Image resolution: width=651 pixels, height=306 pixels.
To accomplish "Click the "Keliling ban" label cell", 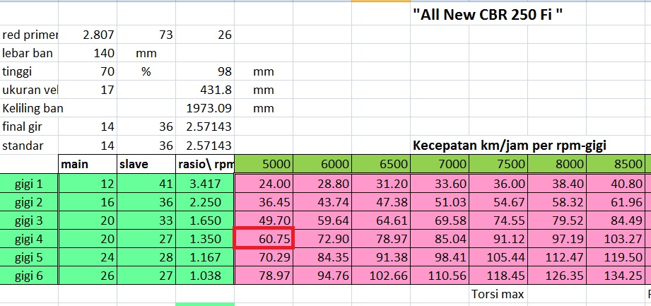I will click(x=30, y=108).
